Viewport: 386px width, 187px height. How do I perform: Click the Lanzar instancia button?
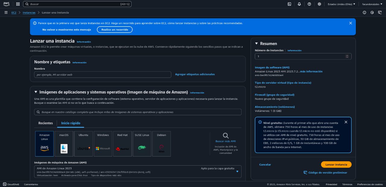point(336,164)
